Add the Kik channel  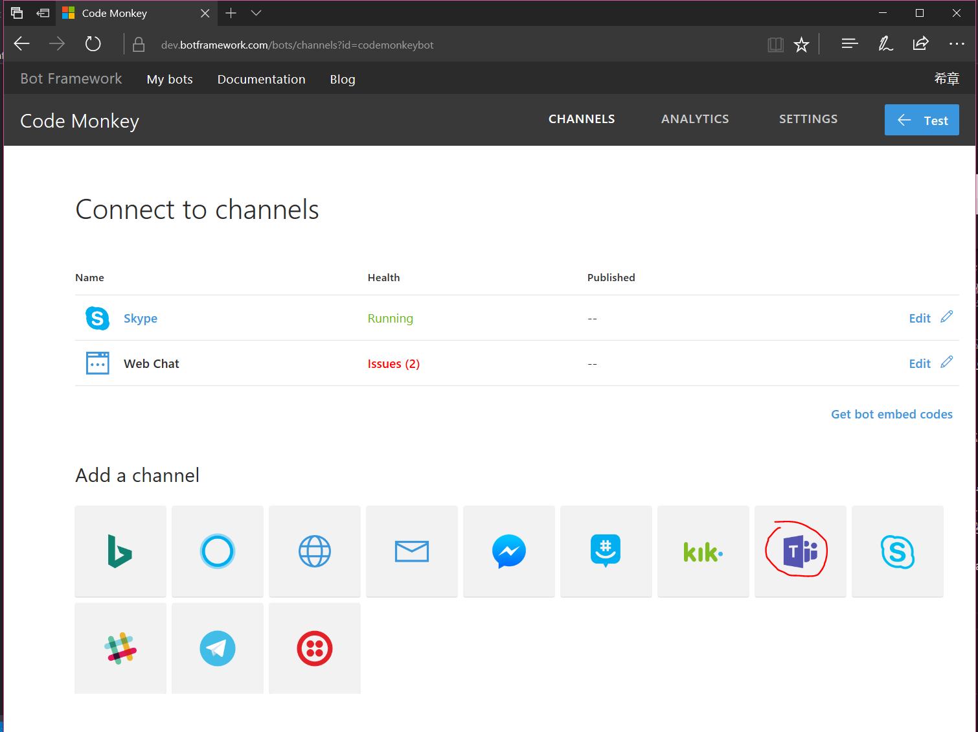703,551
